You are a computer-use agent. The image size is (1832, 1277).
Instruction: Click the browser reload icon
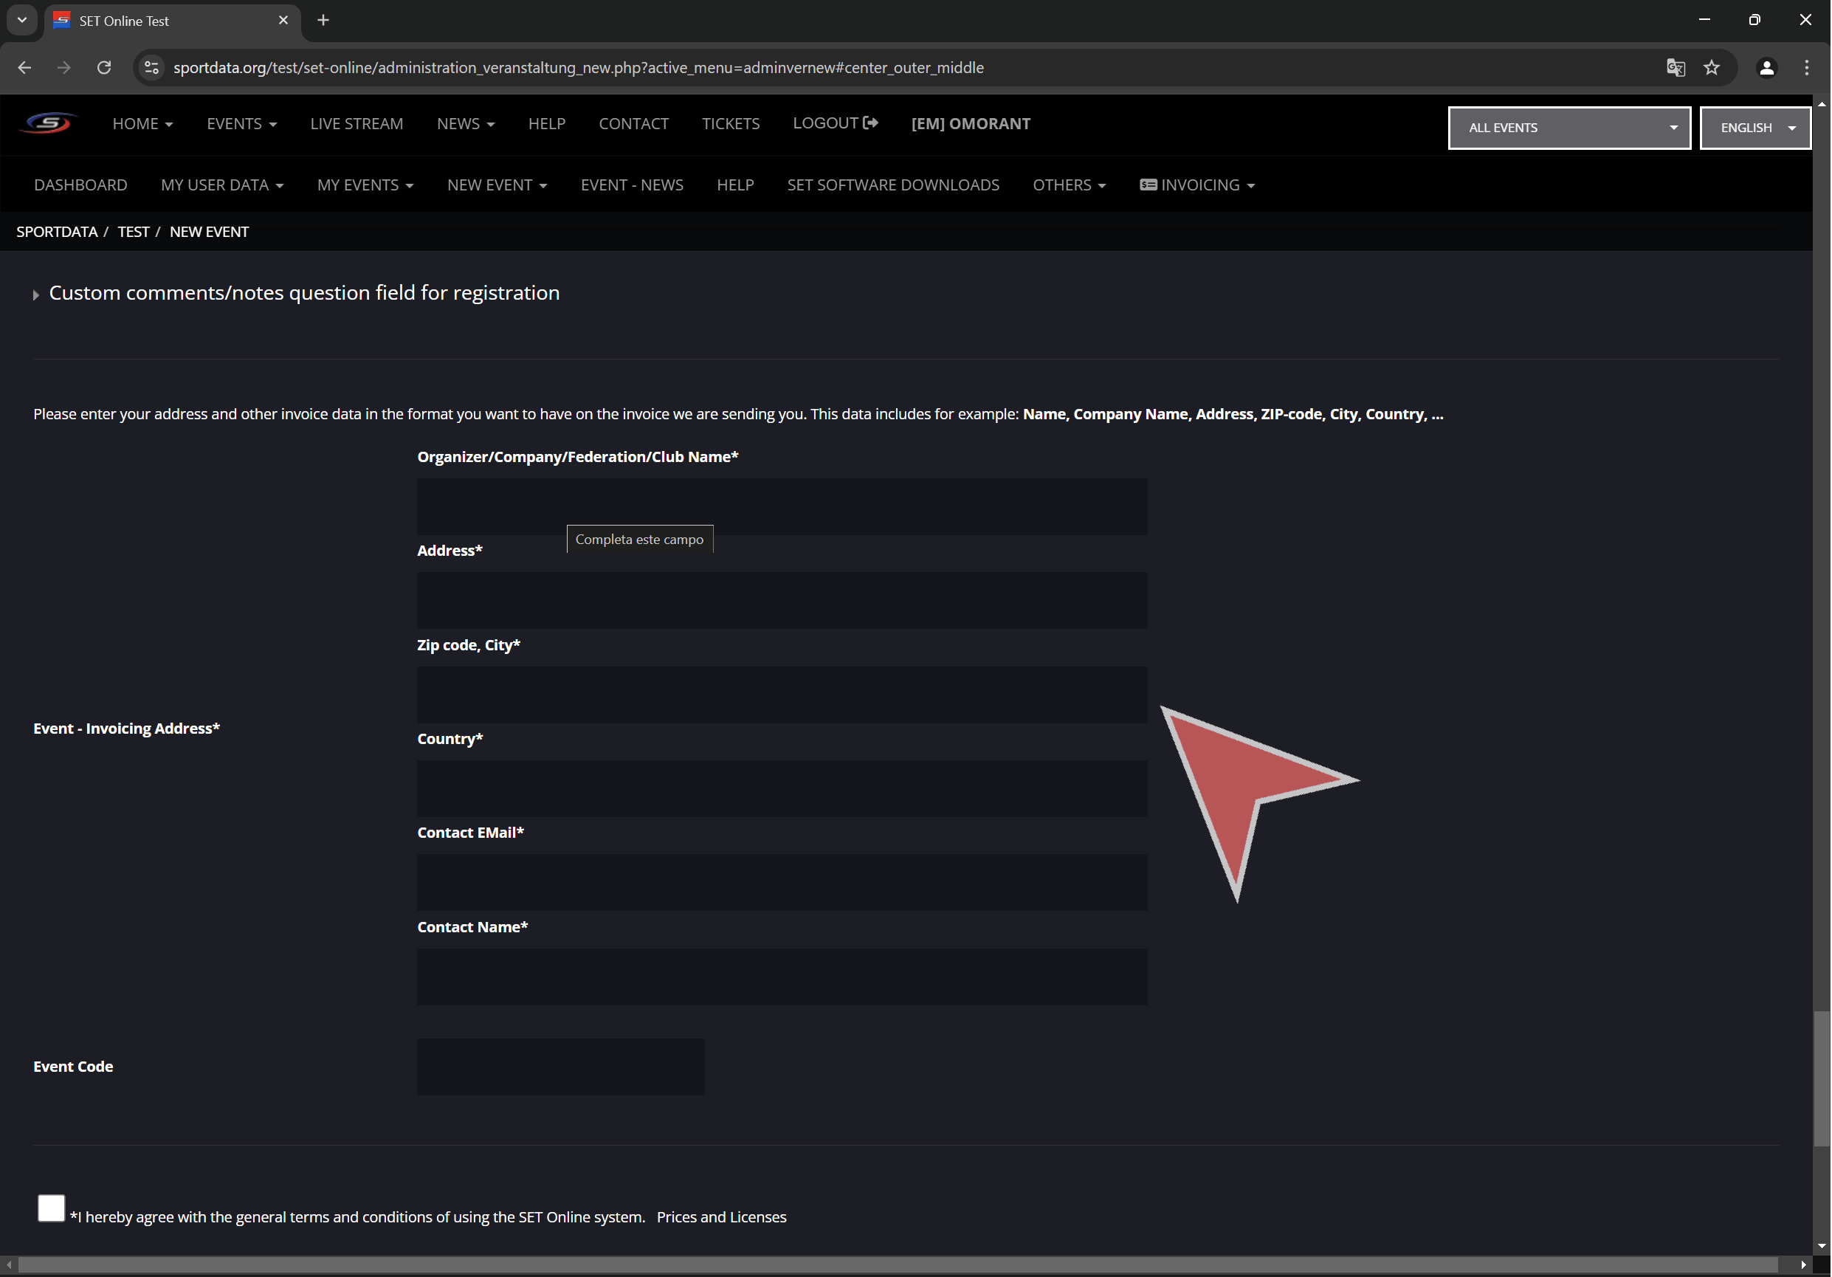point(104,68)
